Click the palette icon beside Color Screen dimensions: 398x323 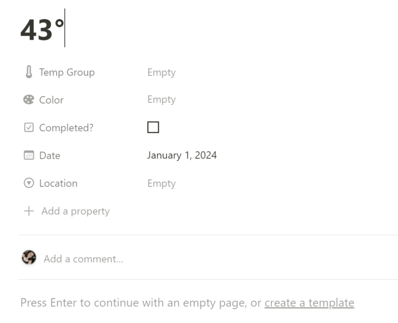pos(29,100)
